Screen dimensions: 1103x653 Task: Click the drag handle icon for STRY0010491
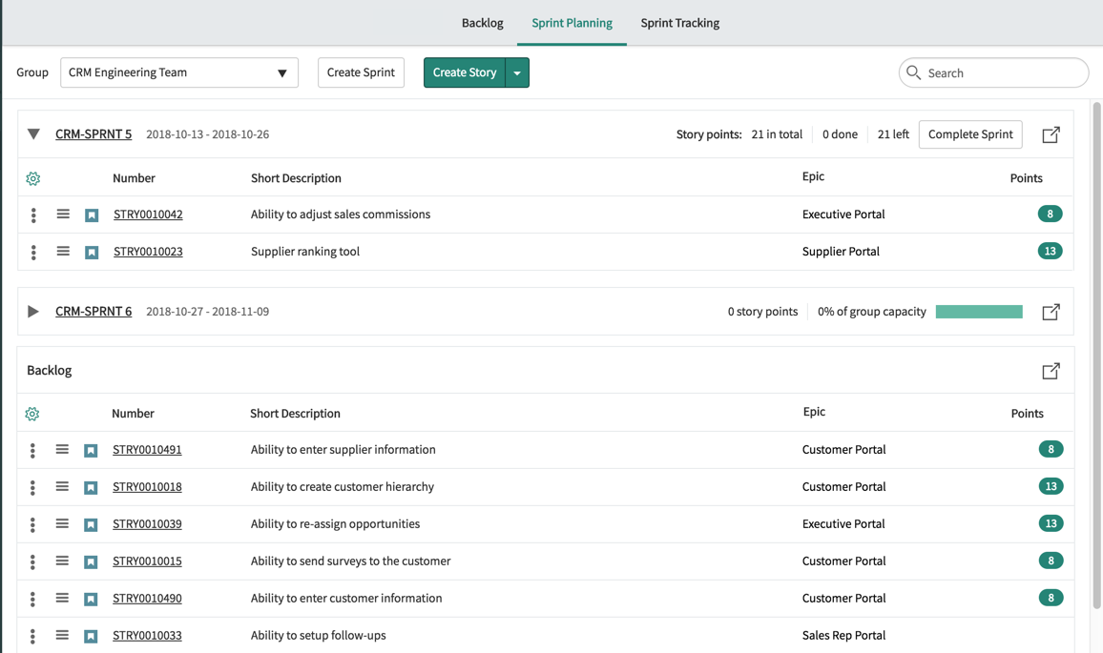click(x=63, y=449)
